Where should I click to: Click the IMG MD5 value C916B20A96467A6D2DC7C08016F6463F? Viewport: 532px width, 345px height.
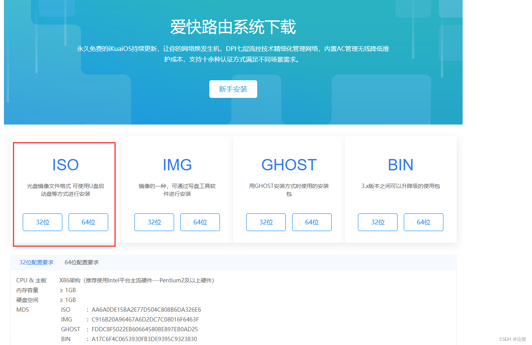[x=145, y=320]
